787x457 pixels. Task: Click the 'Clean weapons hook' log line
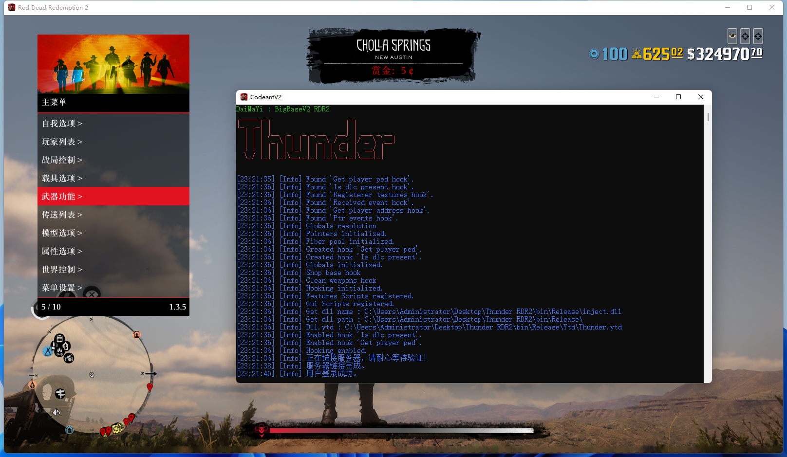click(306, 280)
